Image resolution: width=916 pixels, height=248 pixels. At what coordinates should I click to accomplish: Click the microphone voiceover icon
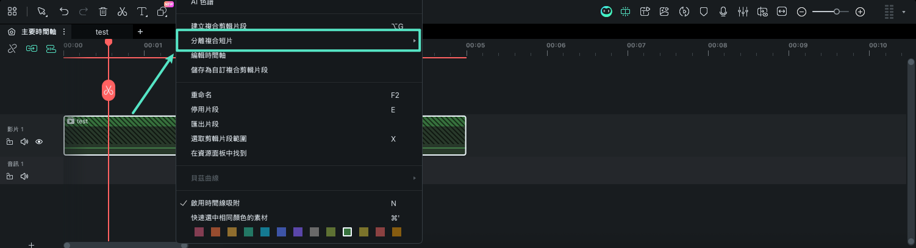(x=723, y=12)
